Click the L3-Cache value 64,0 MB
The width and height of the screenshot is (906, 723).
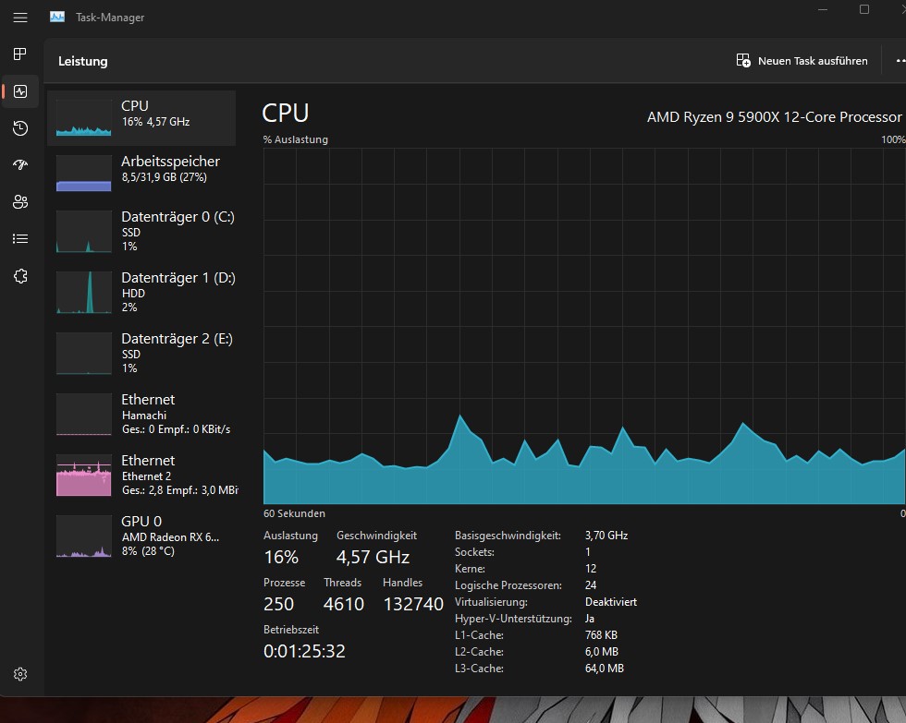(x=605, y=669)
